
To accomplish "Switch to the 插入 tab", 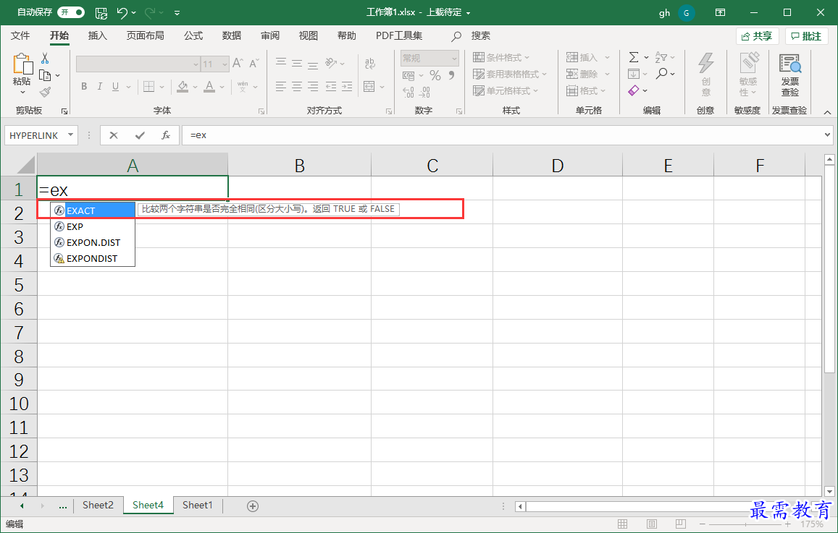I will tap(97, 35).
